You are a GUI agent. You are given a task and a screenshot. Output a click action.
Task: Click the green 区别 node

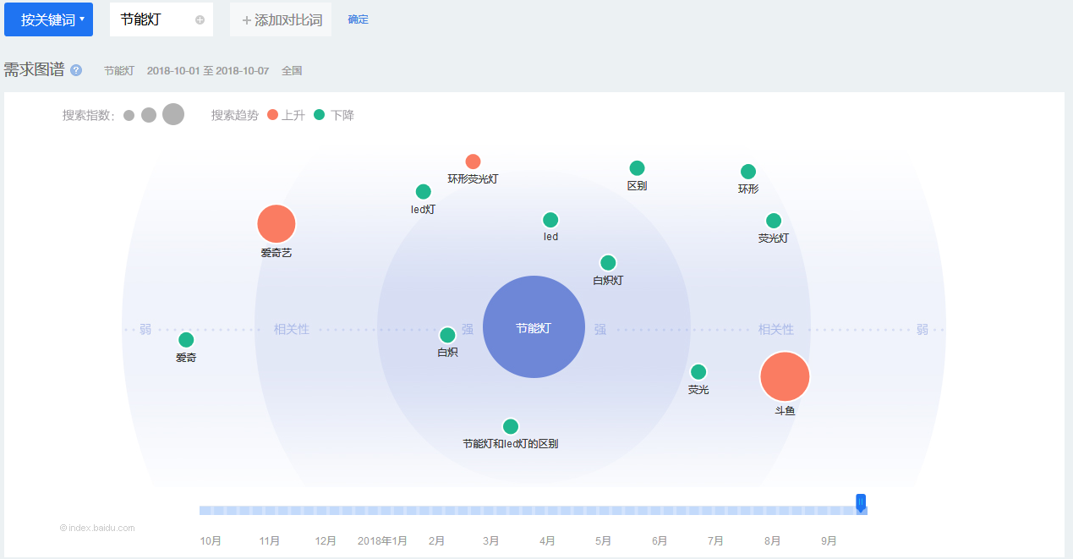pos(637,168)
